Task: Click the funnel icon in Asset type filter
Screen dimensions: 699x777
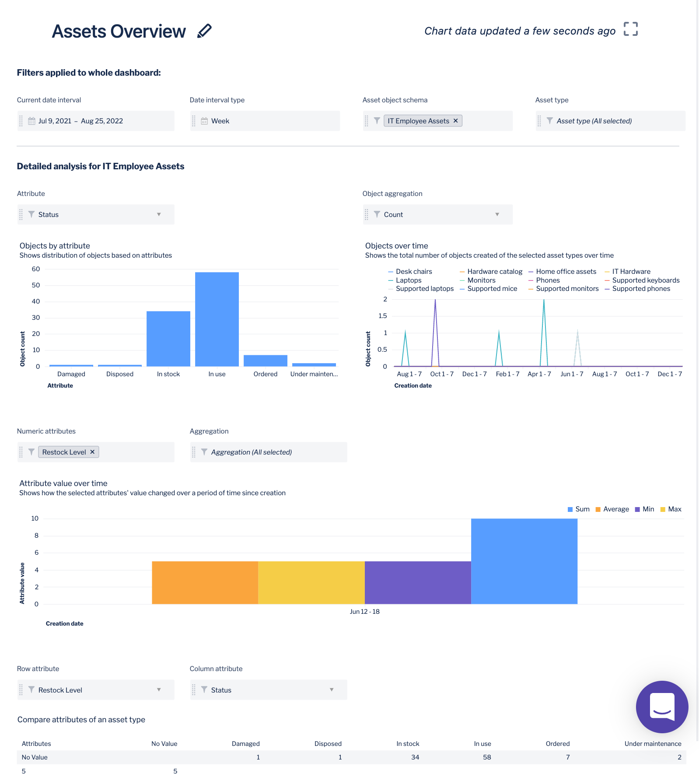Action: click(550, 121)
